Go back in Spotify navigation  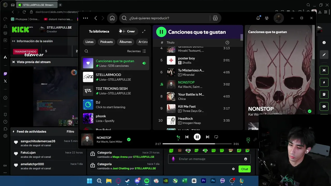pos(96,18)
